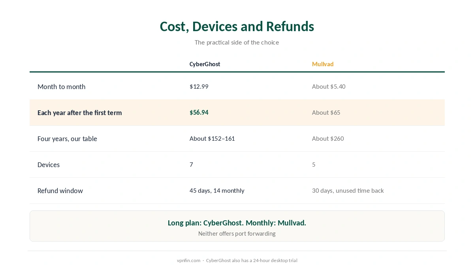The height and width of the screenshot is (268, 474).
Task: Click the note 'Neither offers port forwarding'
Action: 237,234
